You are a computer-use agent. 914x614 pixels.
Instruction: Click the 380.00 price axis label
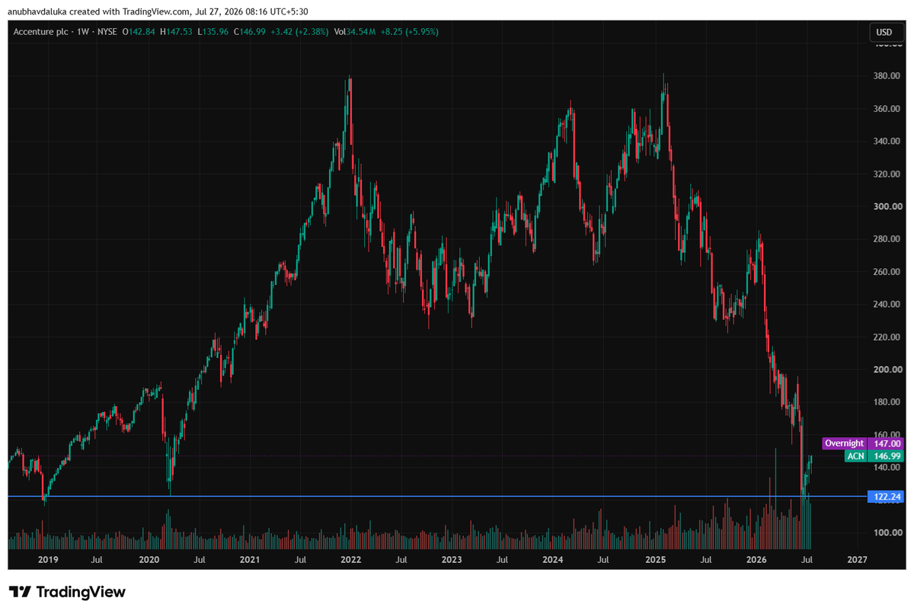[887, 76]
